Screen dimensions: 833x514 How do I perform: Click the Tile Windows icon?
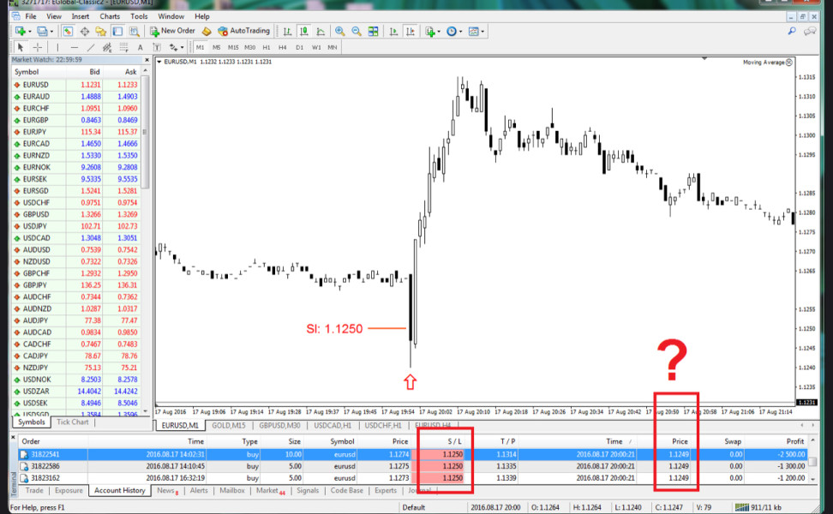374,32
